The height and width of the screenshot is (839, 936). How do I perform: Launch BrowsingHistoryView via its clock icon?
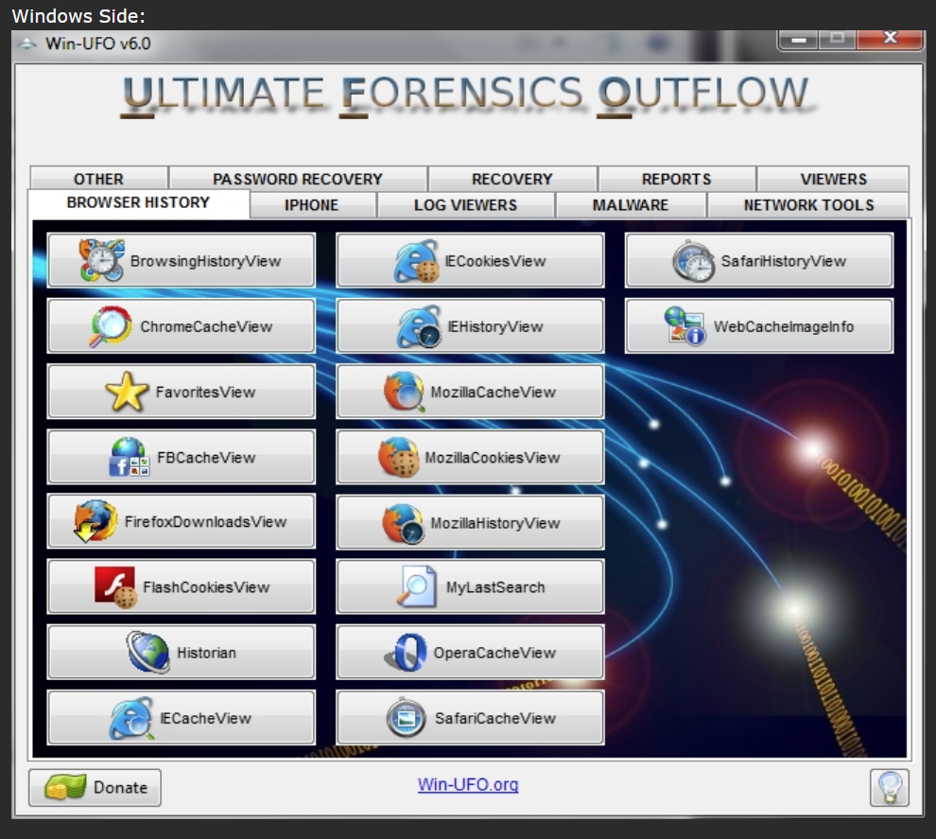point(101,260)
